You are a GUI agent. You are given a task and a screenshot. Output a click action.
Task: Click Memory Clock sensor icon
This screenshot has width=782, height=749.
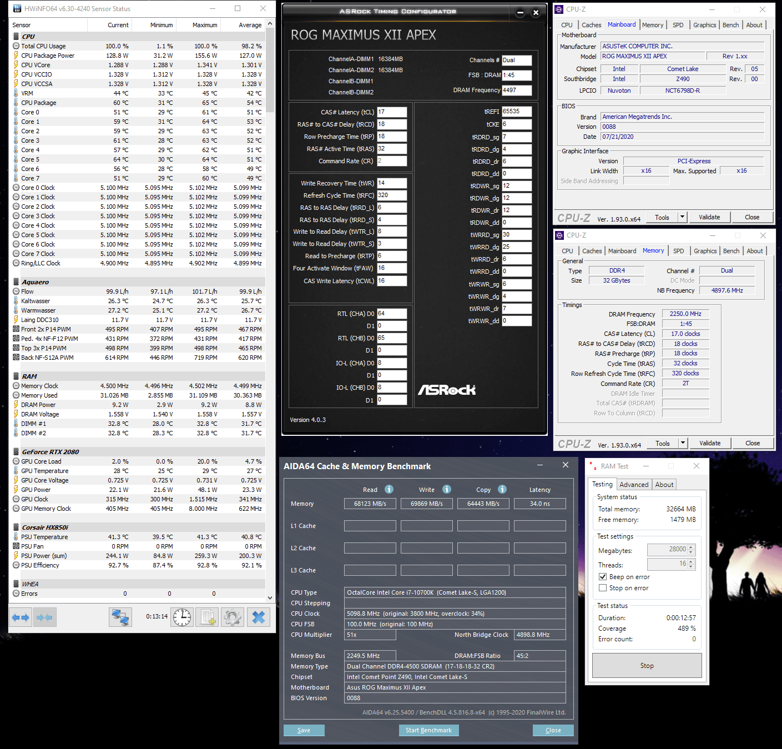pos(16,386)
